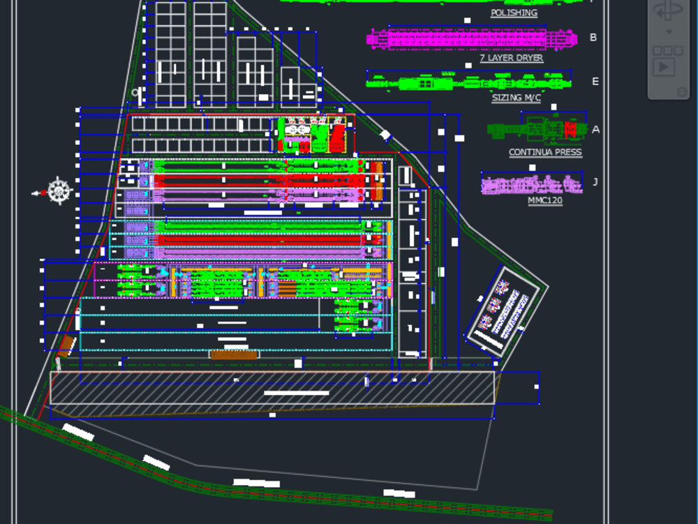Play ShowMotion from the navigation bar

pyautogui.click(x=664, y=66)
